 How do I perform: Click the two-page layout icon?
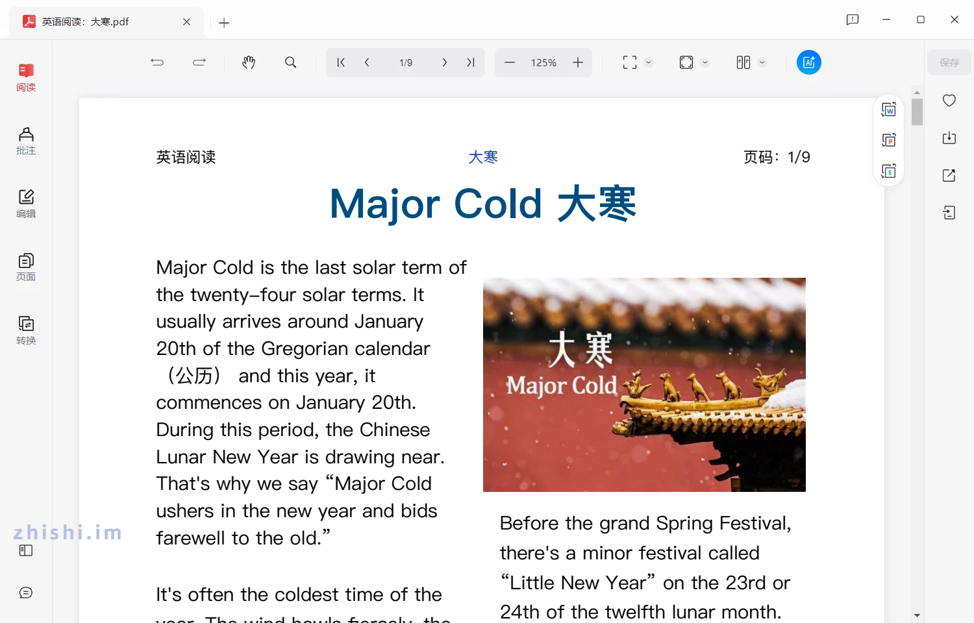(x=743, y=62)
